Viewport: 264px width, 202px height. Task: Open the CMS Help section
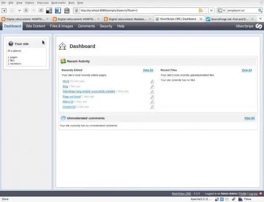pos(121,26)
